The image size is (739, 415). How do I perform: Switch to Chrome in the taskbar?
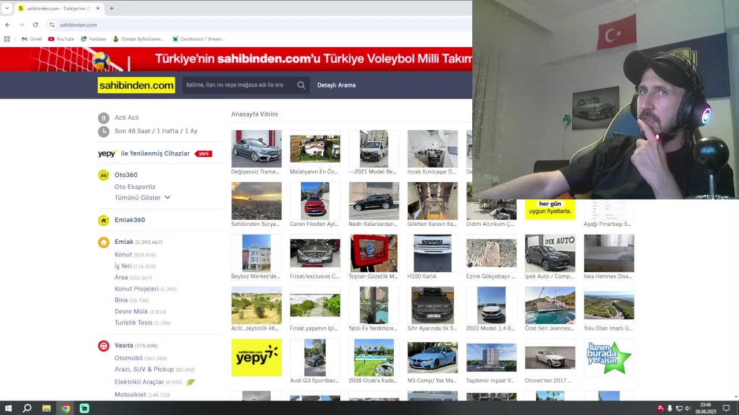65,408
